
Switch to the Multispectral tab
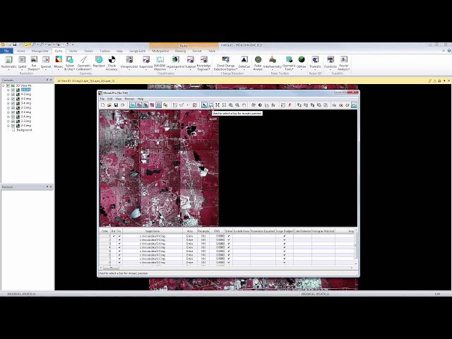[x=160, y=51]
